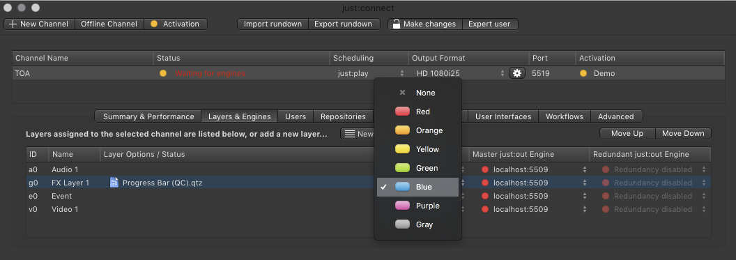The width and height of the screenshot is (736, 260).
Task: Select the Event layer name
Action: click(x=61, y=196)
